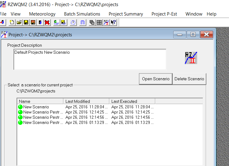
Task: Open the Meteorology menu
Action: [x=42, y=14]
